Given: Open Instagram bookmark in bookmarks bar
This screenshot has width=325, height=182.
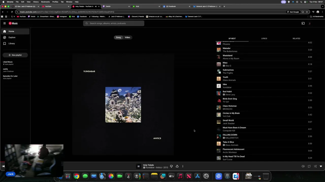Looking at the screenshot, I should coord(62,16).
